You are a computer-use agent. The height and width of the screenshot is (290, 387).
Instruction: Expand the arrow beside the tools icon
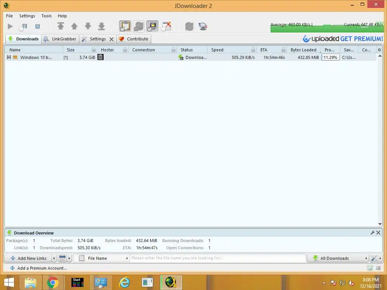(x=380, y=258)
